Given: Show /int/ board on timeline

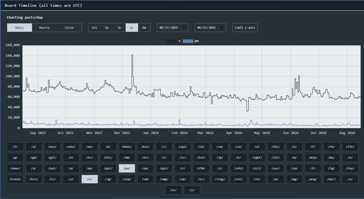Looking at the screenshot, I should point(201,157).
